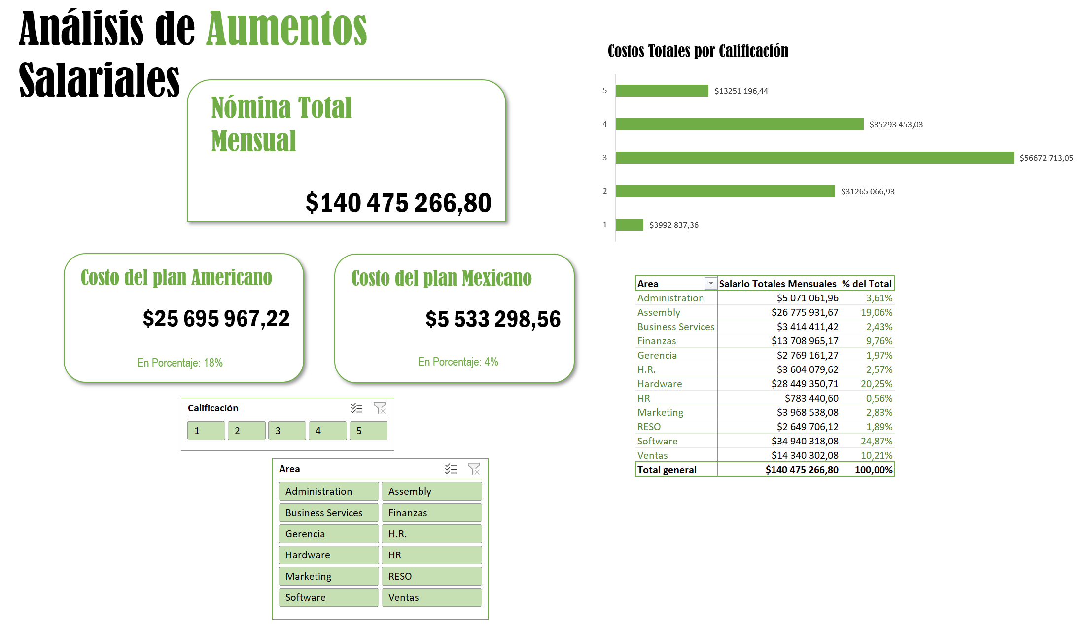
Task: Toggle the Software filter in Area slicer
Action: click(328, 597)
